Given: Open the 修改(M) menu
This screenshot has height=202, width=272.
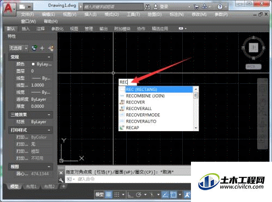Looking at the screenshot, I should pyautogui.click(x=199, y=14).
